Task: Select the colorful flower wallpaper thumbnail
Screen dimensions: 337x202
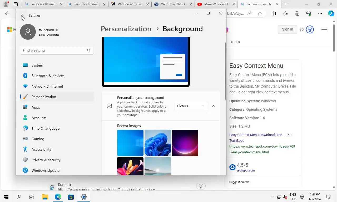Action: tap(130, 166)
